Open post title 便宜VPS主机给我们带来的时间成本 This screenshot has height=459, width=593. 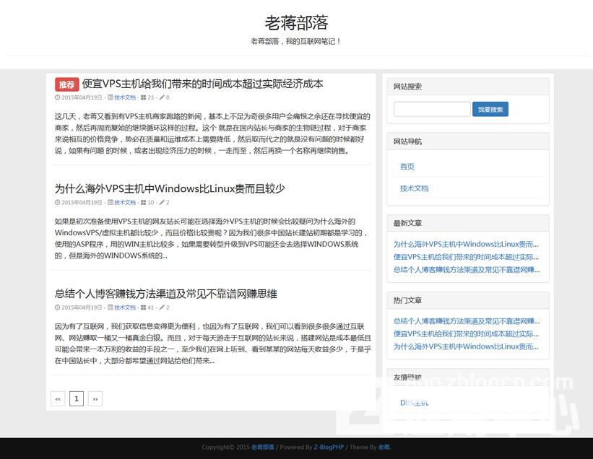tap(202, 84)
